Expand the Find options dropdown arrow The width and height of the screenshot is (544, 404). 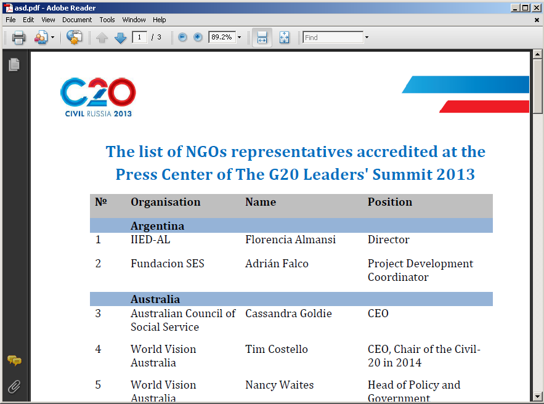click(367, 38)
